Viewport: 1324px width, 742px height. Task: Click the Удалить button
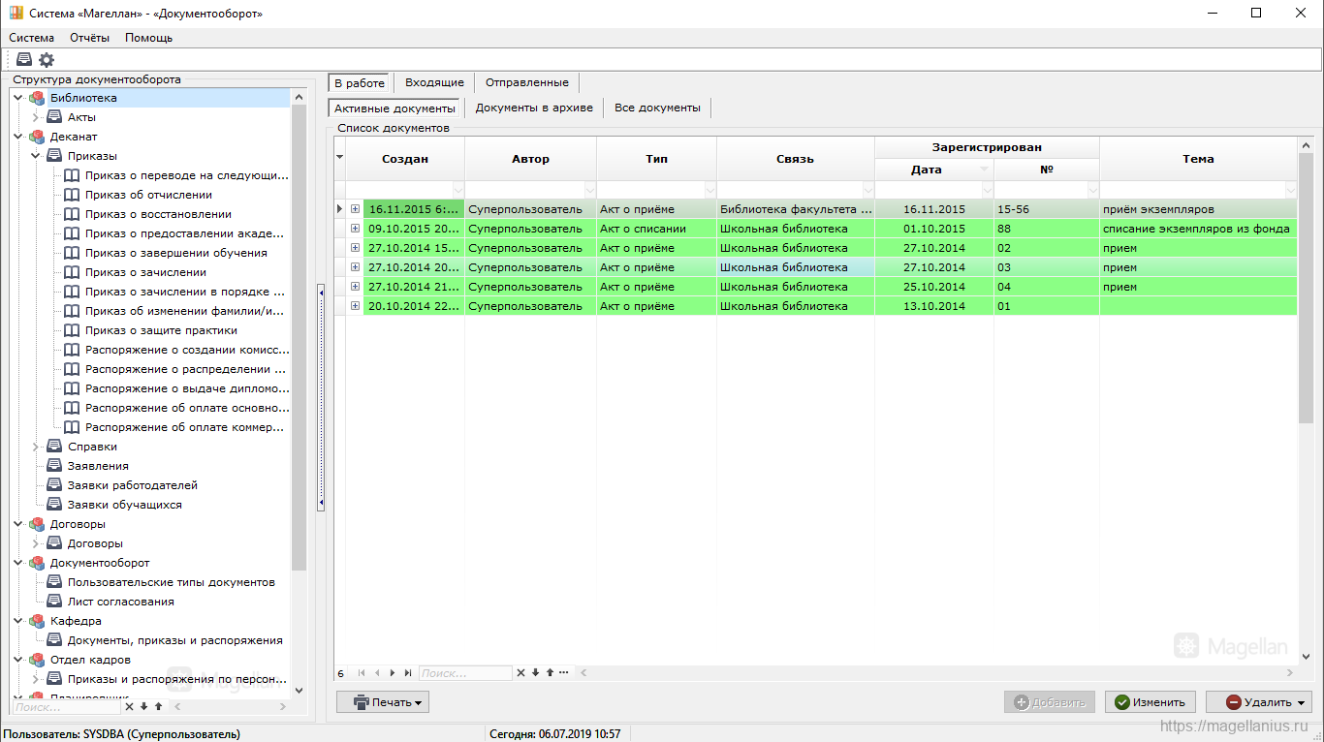click(x=1259, y=702)
